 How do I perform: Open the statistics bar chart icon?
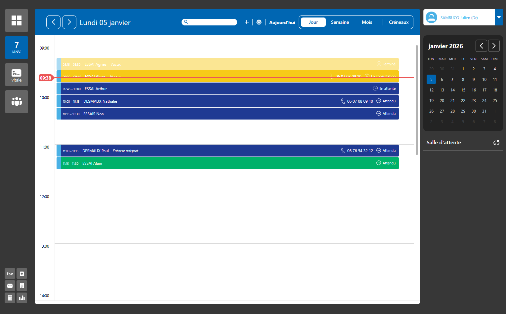(x=22, y=298)
